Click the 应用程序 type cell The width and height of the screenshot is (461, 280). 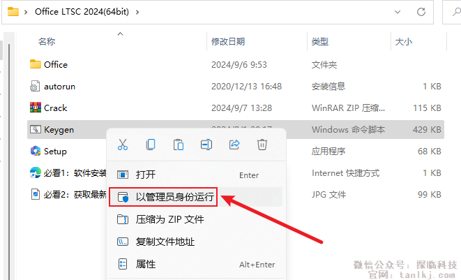point(328,152)
